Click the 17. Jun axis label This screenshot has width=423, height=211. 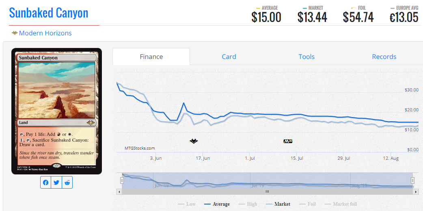tap(203, 158)
